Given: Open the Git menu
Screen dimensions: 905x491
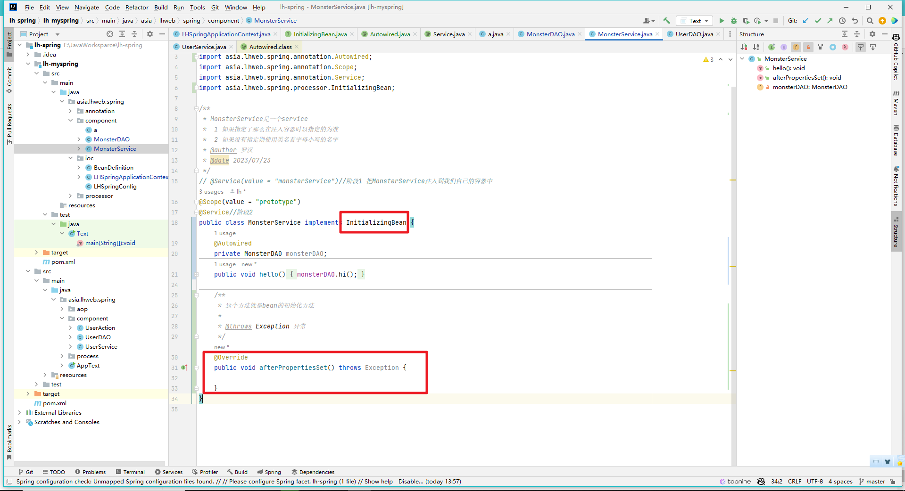Looking at the screenshot, I should [215, 7].
